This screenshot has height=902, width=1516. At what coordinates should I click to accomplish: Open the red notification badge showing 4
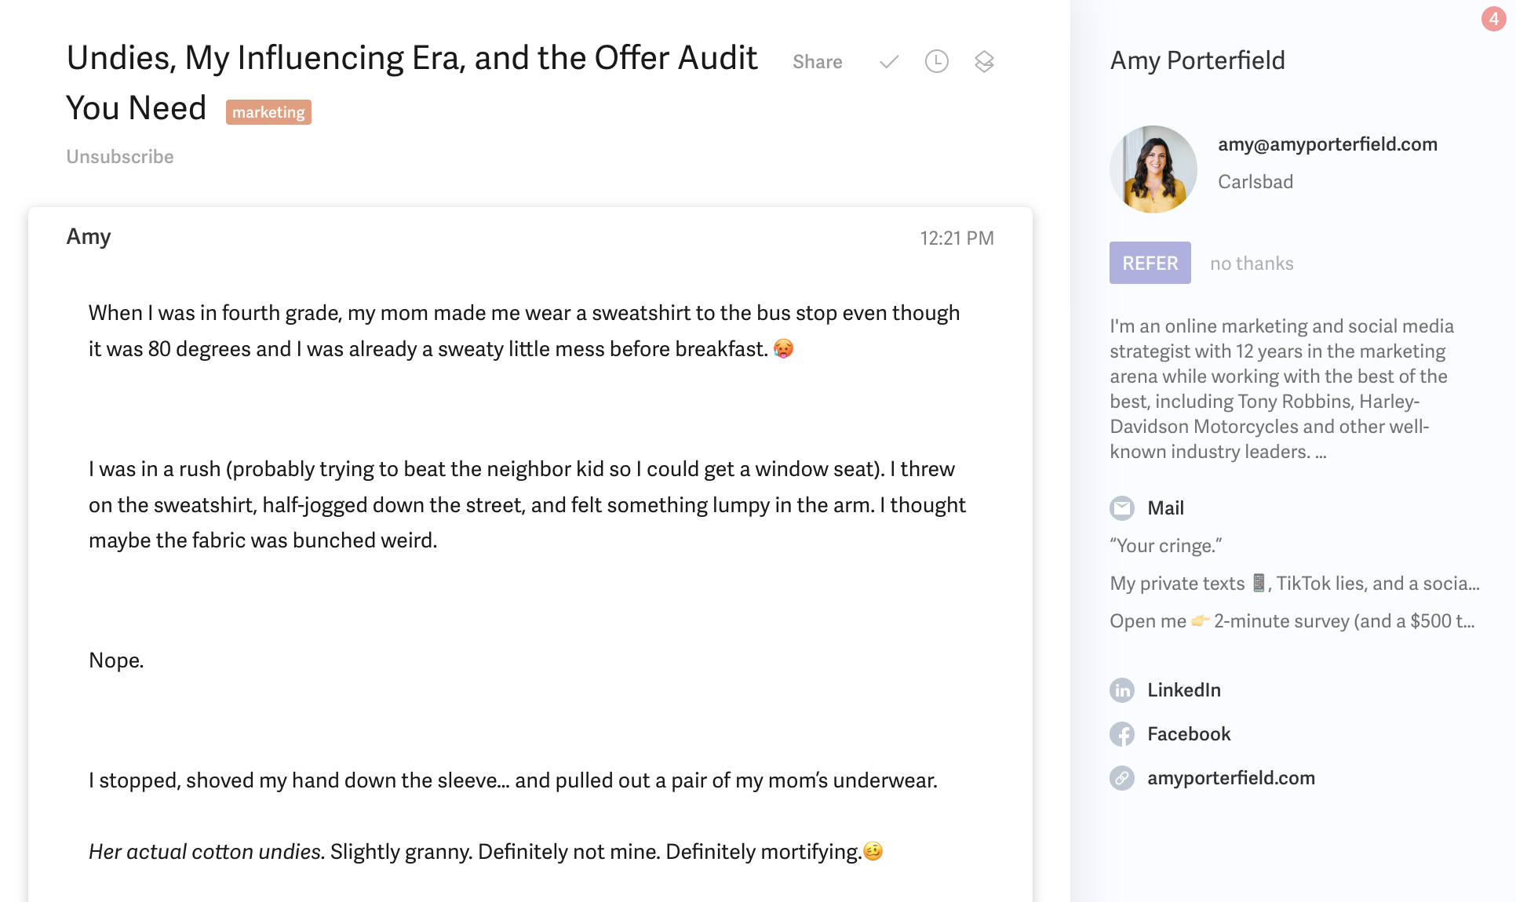(1493, 19)
